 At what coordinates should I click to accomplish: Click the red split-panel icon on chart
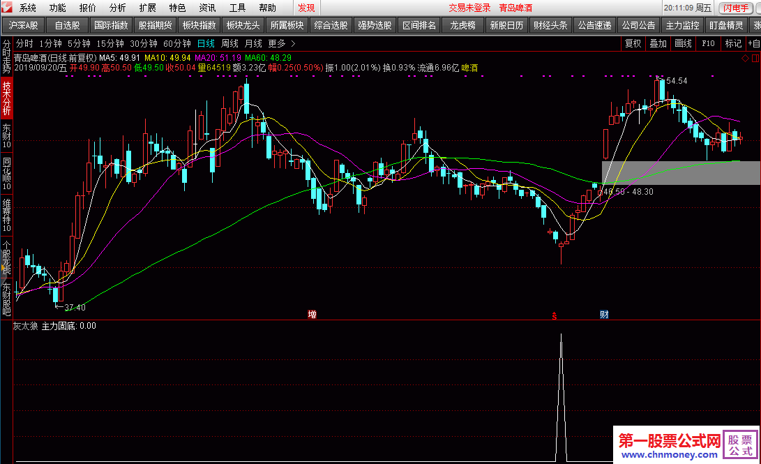coord(755,58)
